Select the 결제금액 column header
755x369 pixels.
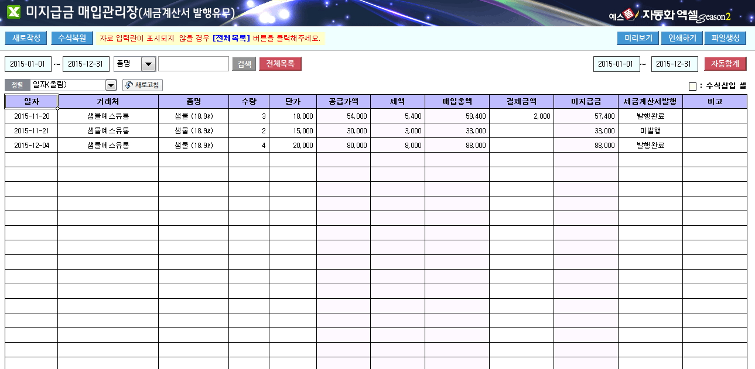[x=521, y=101]
